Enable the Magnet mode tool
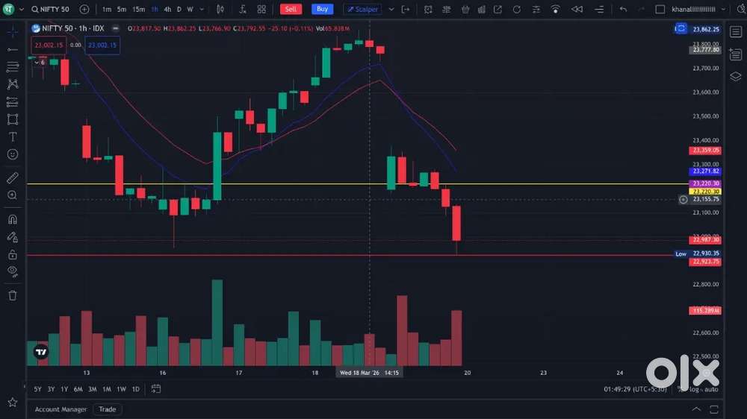The height and width of the screenshot is (419, 747). 13,219
